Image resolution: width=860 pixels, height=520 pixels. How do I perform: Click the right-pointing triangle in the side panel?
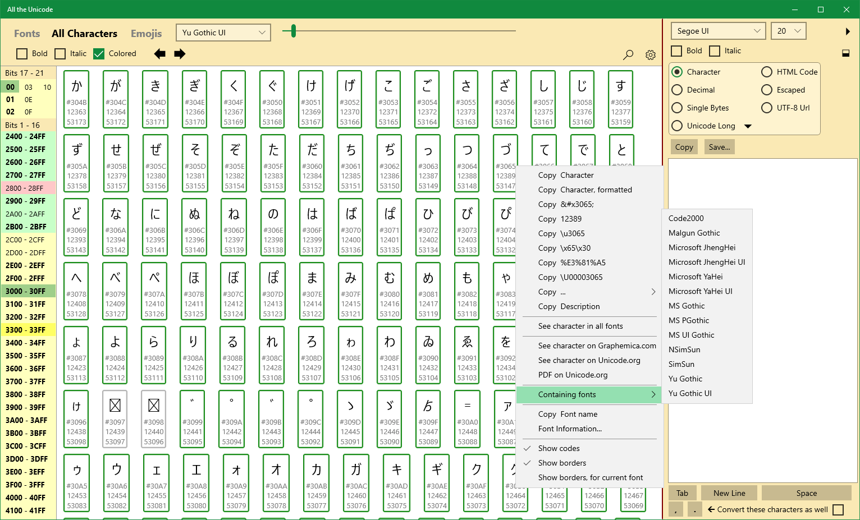(x=848, y=31)
